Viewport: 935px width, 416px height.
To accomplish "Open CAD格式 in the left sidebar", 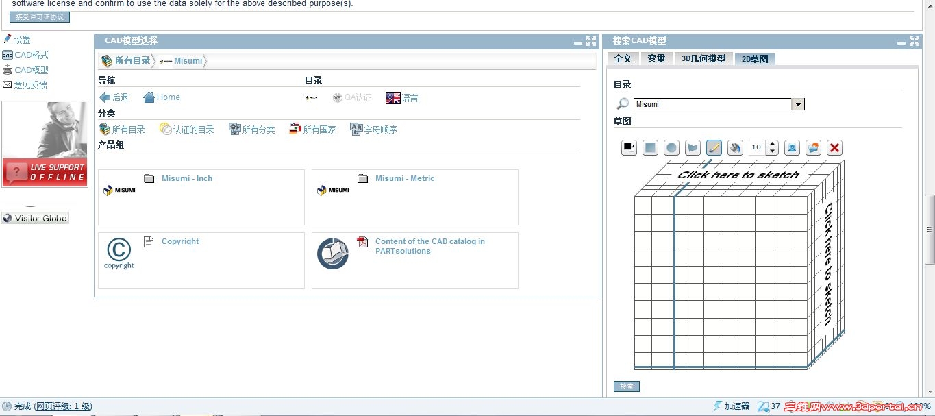I will tap(25, 55).
